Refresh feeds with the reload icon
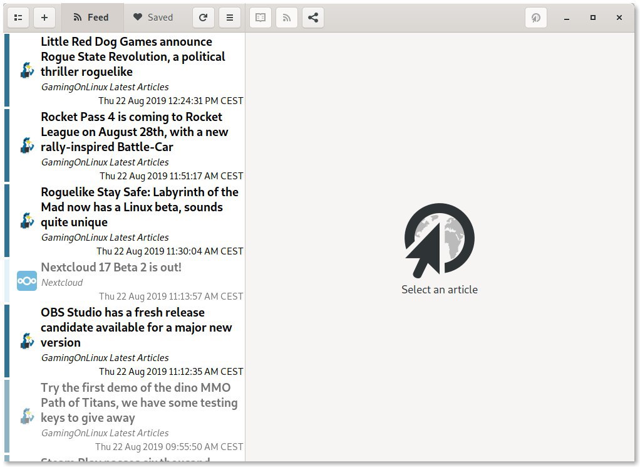Screen dimensions: 640x467 coord(204,18)
